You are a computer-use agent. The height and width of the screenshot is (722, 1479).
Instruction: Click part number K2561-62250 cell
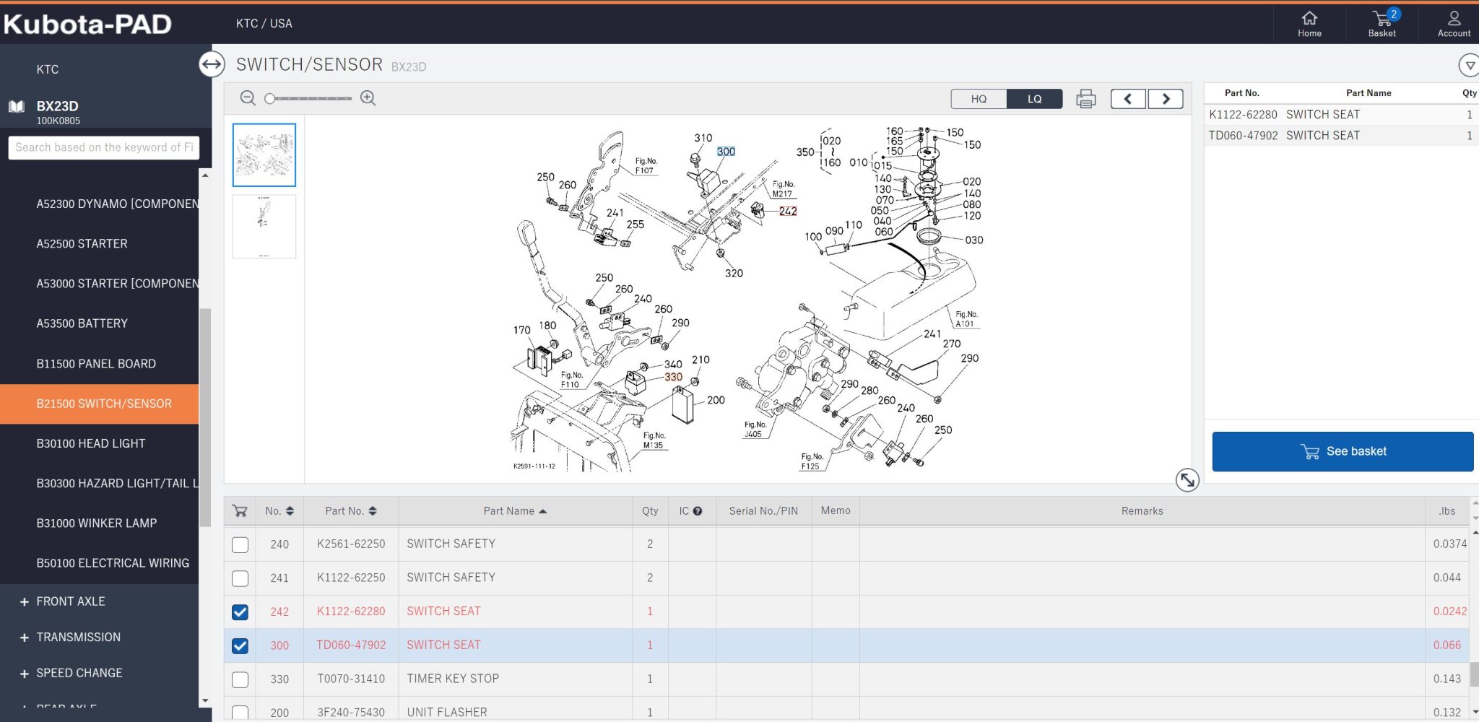pos(351,544)
